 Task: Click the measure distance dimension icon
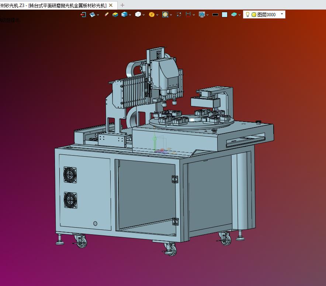[x=188, y=14]
